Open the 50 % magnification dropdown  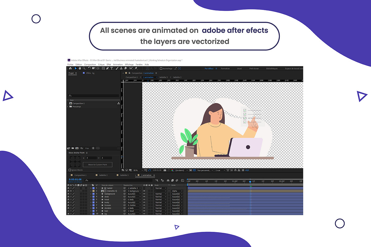coord(138,170)
